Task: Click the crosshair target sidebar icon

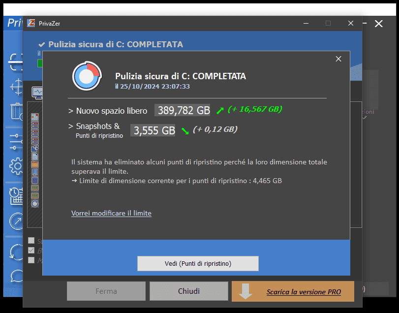Action: pos(17,87)
